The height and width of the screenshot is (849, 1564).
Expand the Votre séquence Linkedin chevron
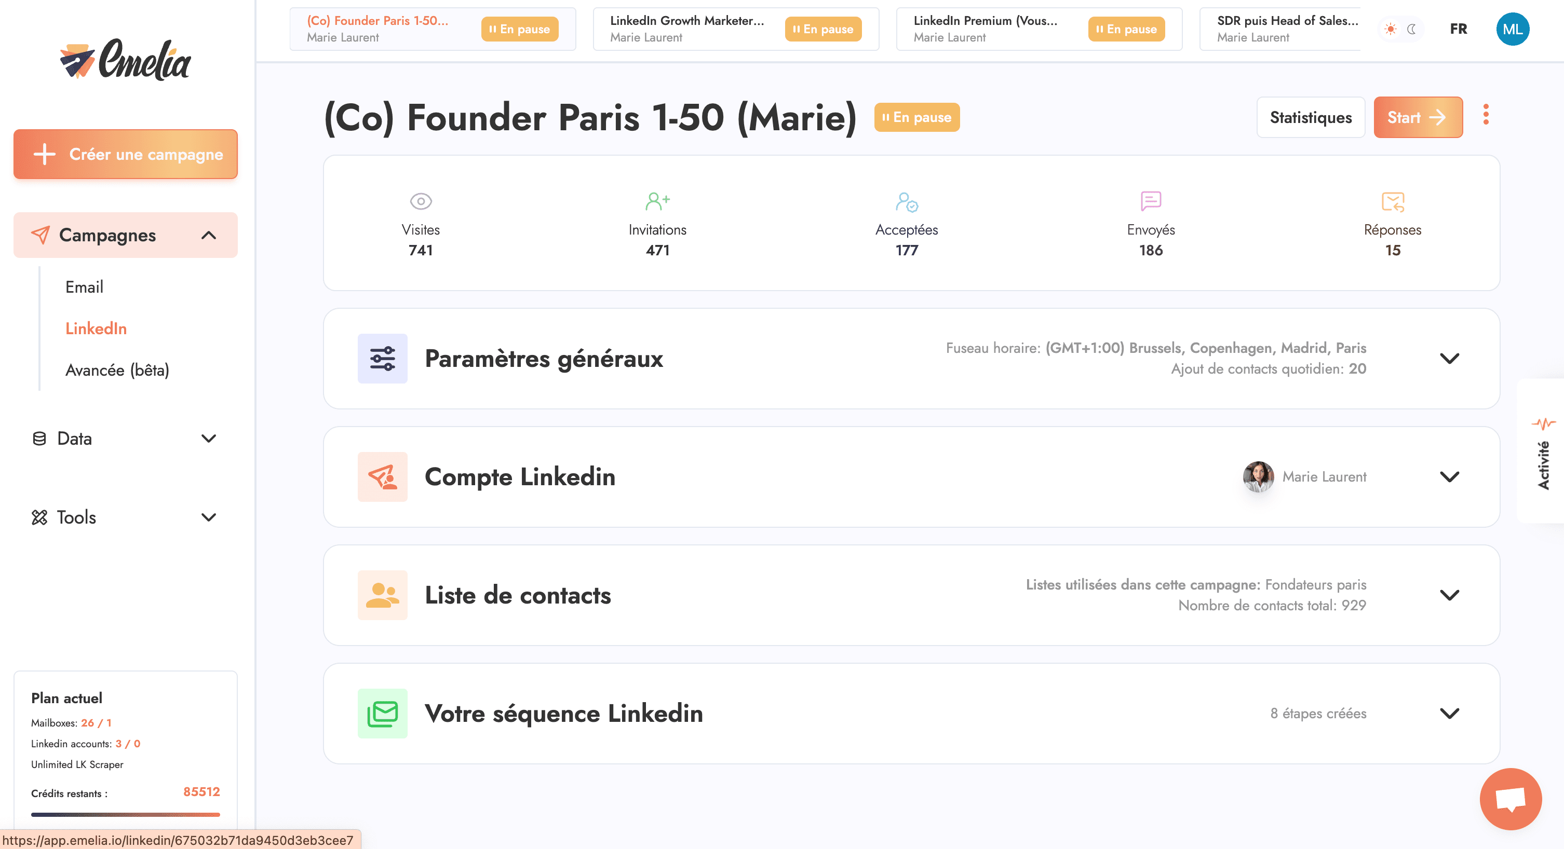click(1449, 713)
